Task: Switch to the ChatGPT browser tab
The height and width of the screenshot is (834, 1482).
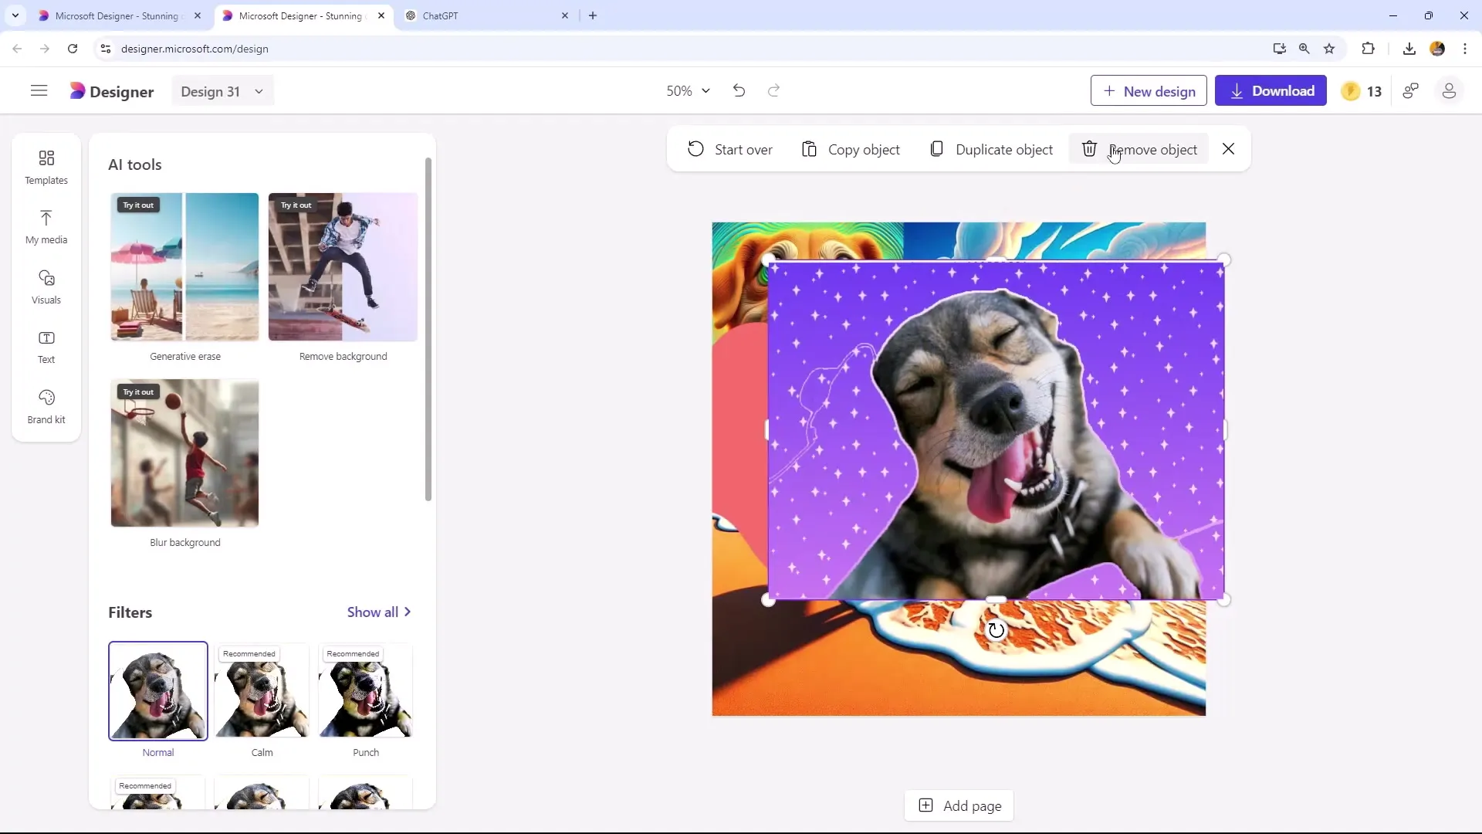Action: [486, 15]
